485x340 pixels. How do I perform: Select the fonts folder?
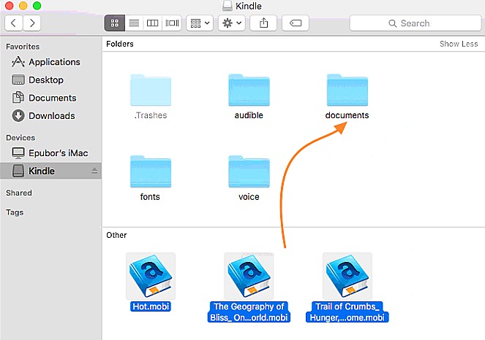tap(151, 172)
